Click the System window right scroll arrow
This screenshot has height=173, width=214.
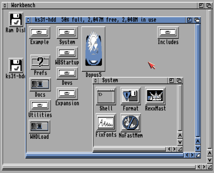(x=174, y=149)
